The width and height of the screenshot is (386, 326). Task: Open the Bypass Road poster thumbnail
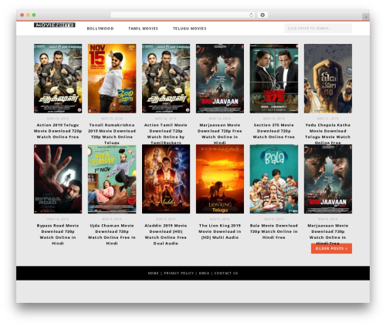(x=58, y=179)
